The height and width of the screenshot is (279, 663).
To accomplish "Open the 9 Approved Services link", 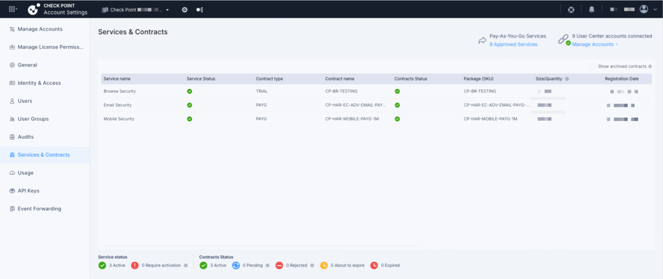I will [513, 45].
